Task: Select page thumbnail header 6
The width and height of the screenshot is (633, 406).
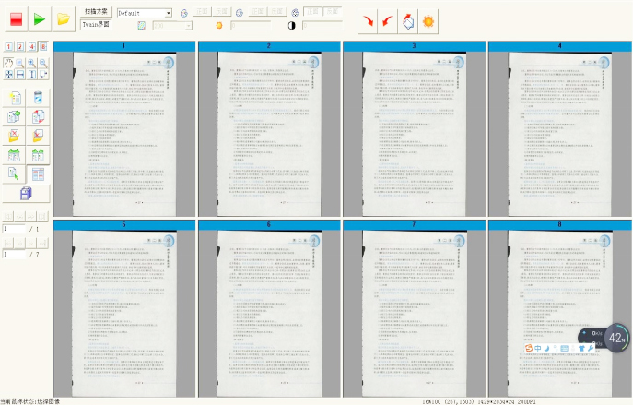Action: [268, 224]
